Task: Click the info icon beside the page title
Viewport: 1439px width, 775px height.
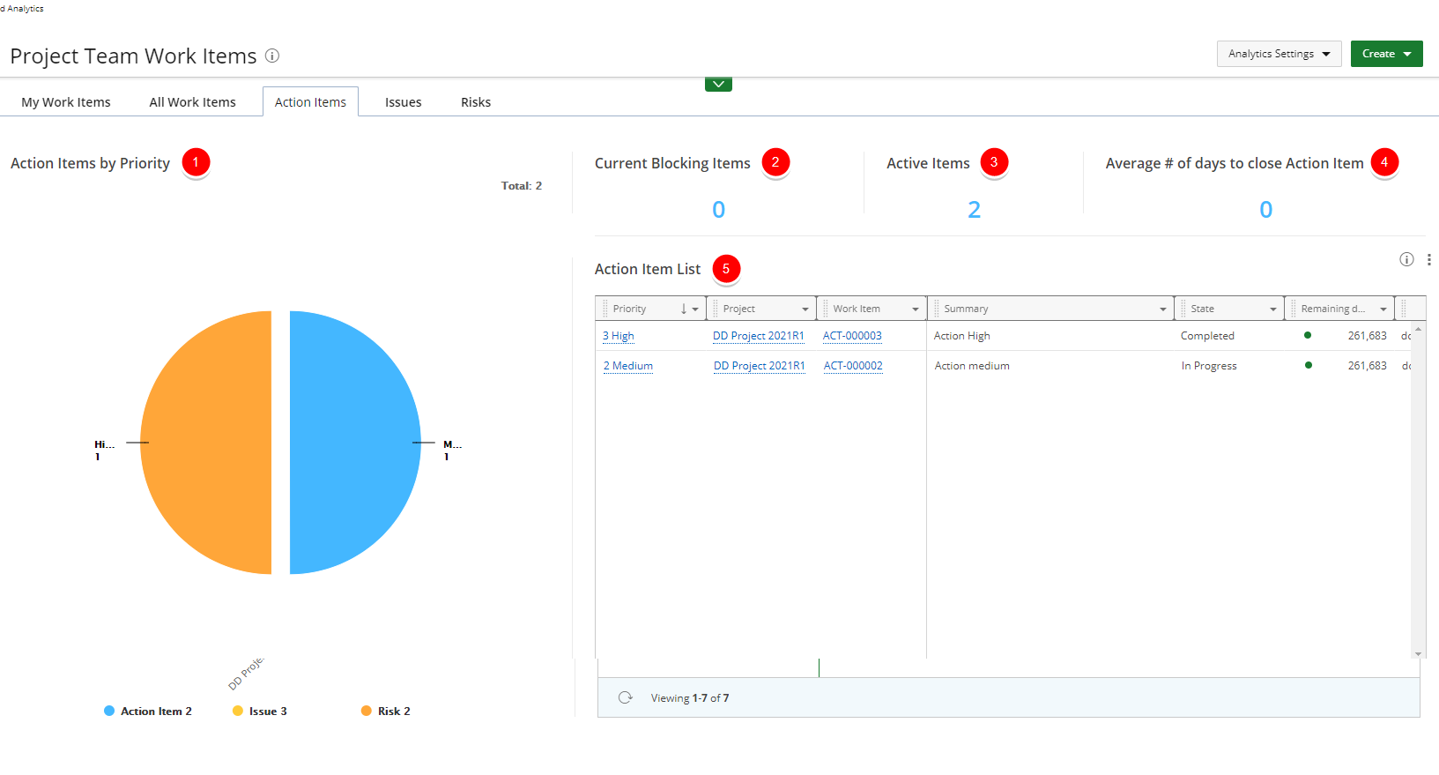Action: (272, 56)
